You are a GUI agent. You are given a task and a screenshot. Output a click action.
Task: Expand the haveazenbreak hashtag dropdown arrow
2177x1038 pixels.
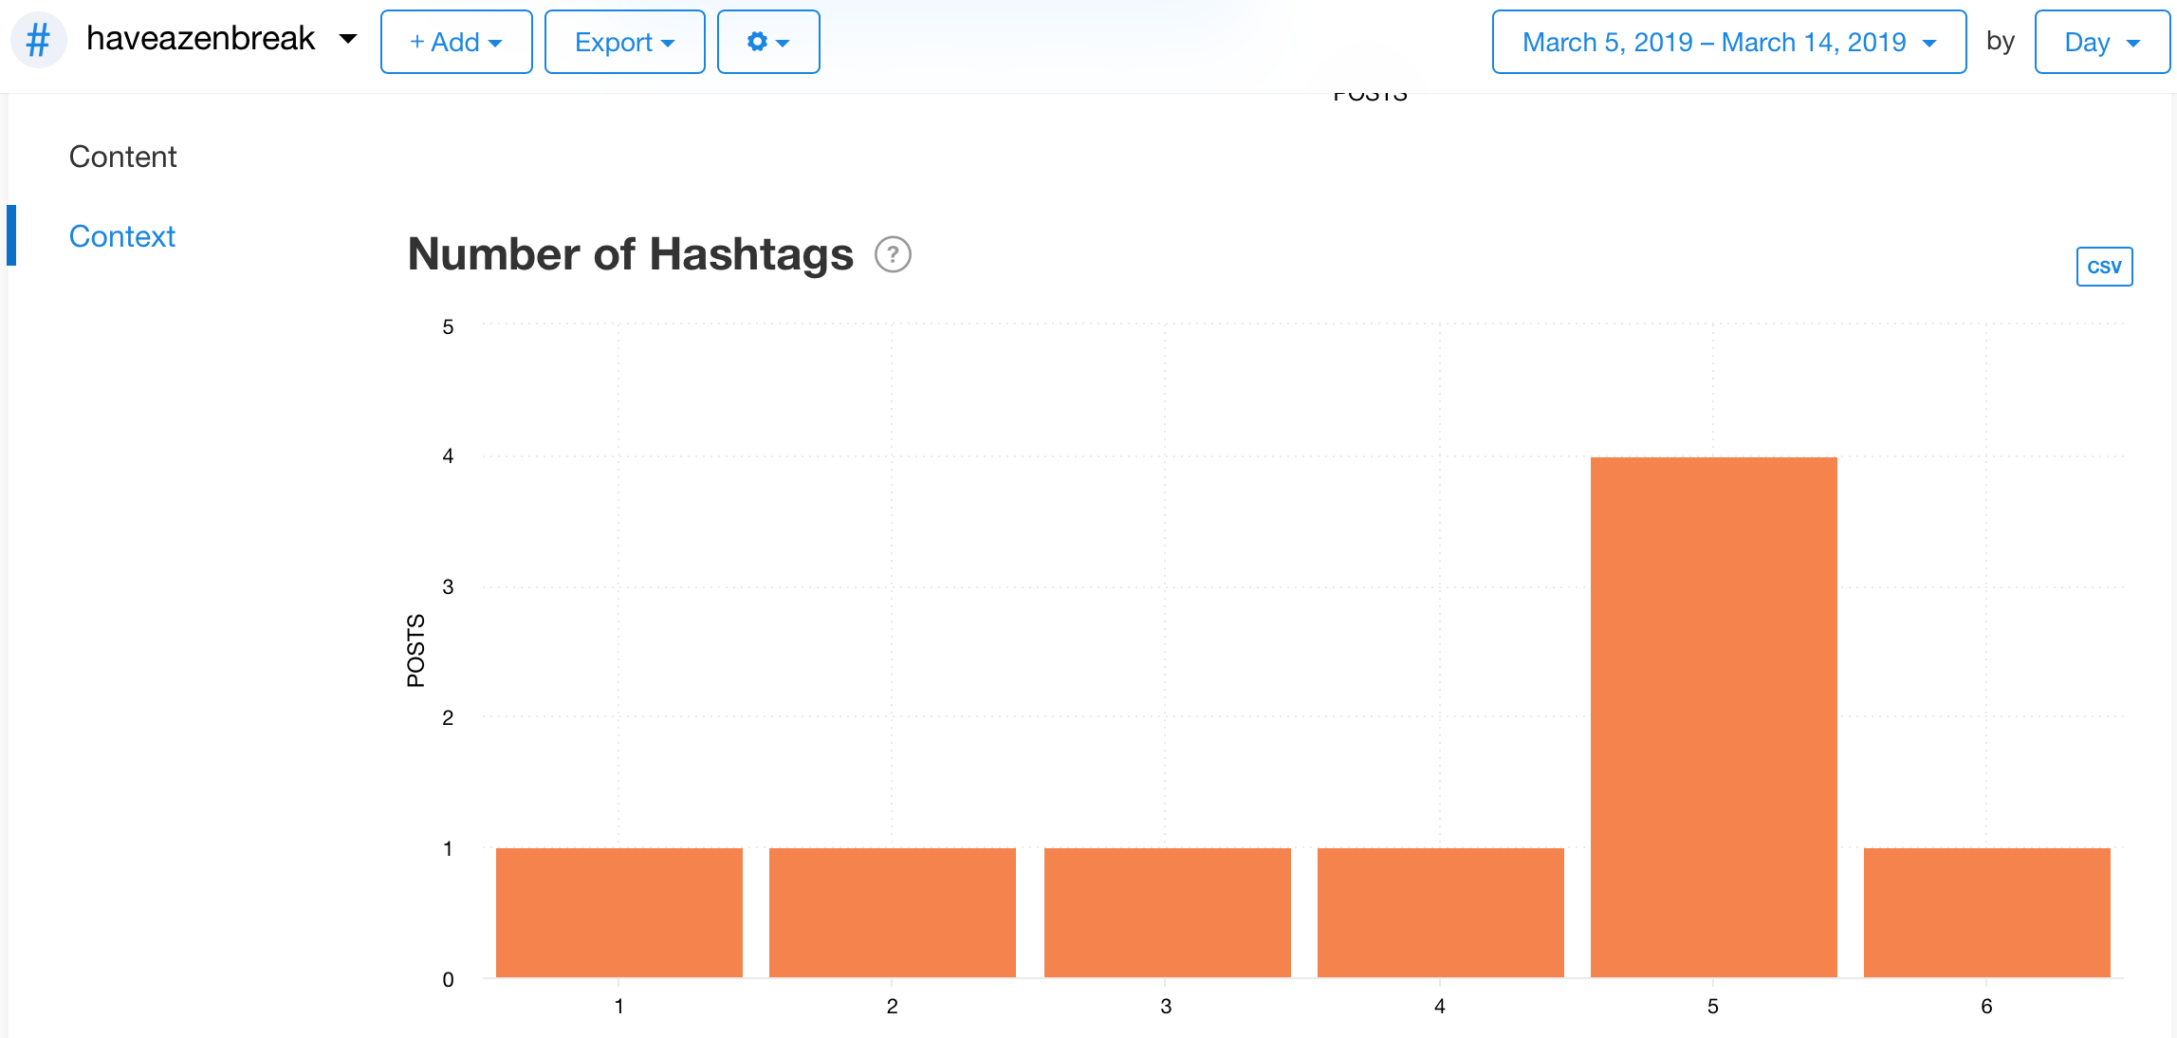[x=348, y=39]
